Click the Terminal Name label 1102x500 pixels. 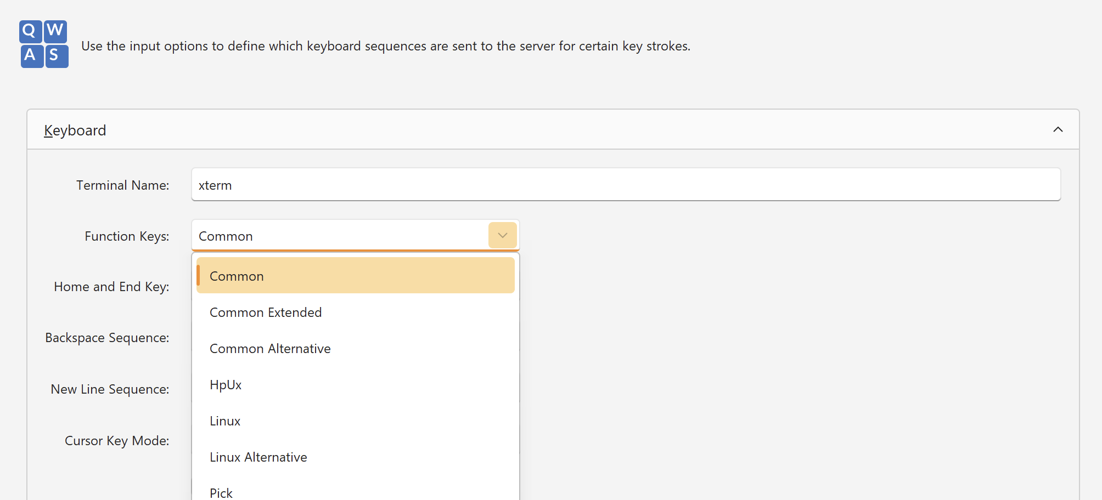[122, 185]
